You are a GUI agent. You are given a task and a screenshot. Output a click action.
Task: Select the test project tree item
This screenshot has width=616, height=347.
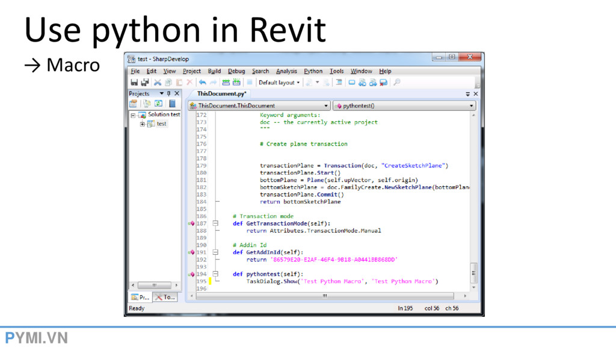(x=161, y=123)
